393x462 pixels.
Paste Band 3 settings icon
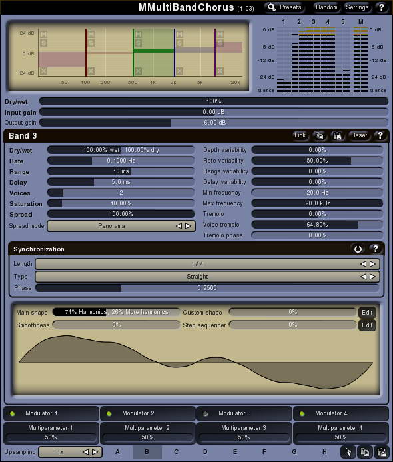point(337,135)
